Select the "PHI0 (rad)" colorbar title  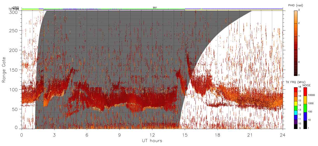[295, 5]
